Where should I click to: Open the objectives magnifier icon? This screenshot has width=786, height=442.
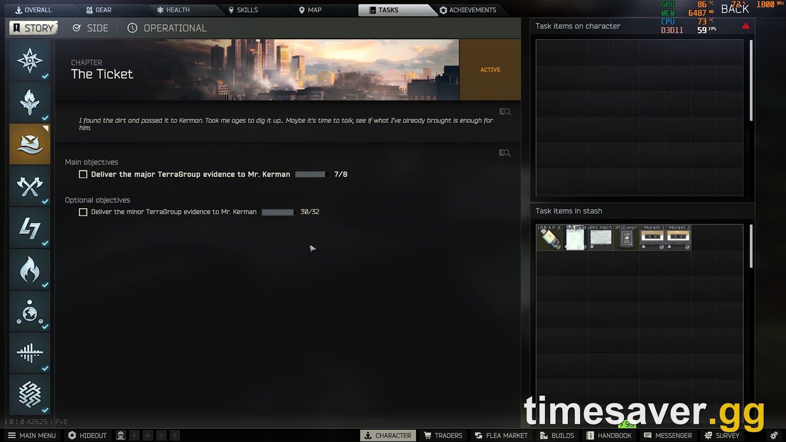505,153
